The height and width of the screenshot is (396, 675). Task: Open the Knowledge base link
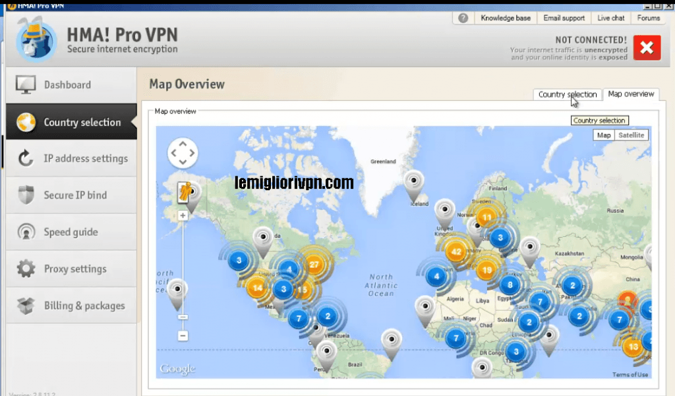(506, 18)
